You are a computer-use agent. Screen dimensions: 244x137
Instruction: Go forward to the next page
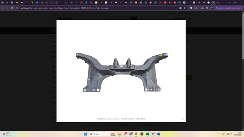7,8
